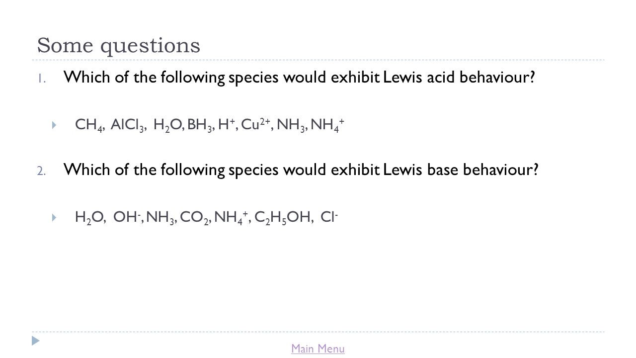The width and height of the screenshot is (636, 358).
Task: Select the CO2 species text
Action: tap(198, 217)
